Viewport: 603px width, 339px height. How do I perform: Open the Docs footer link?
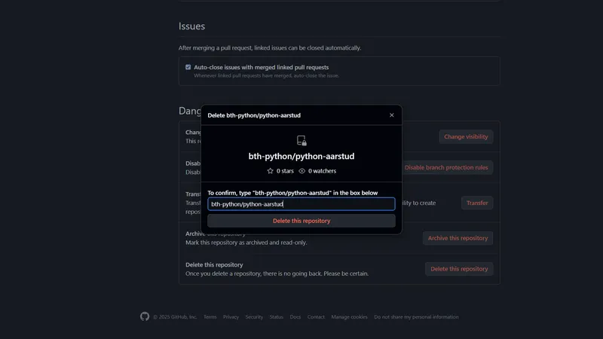[295, 317]
